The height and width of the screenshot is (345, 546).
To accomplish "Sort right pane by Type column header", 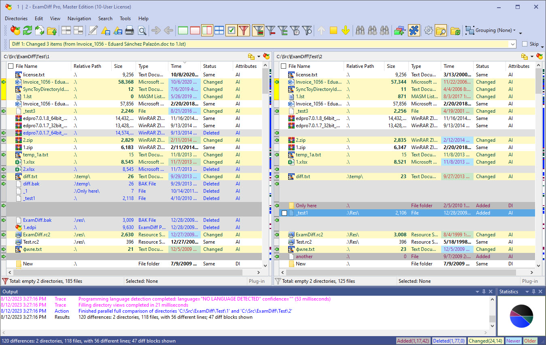I will 425,66.
